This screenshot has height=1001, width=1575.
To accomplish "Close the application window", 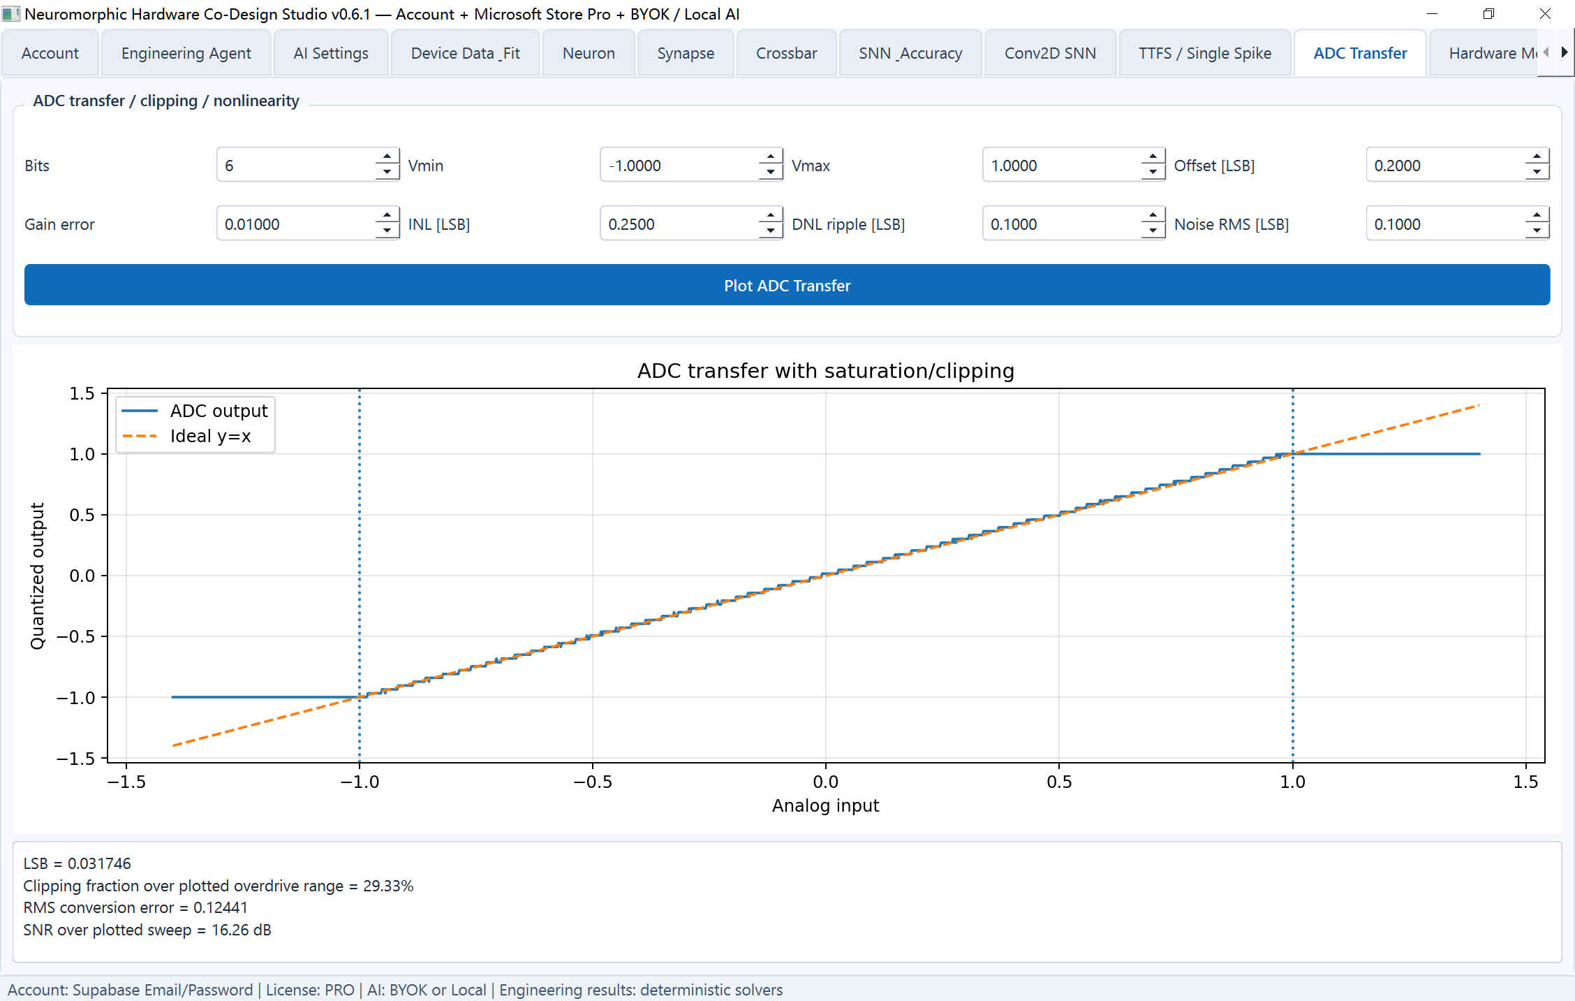I will 1545,13.
